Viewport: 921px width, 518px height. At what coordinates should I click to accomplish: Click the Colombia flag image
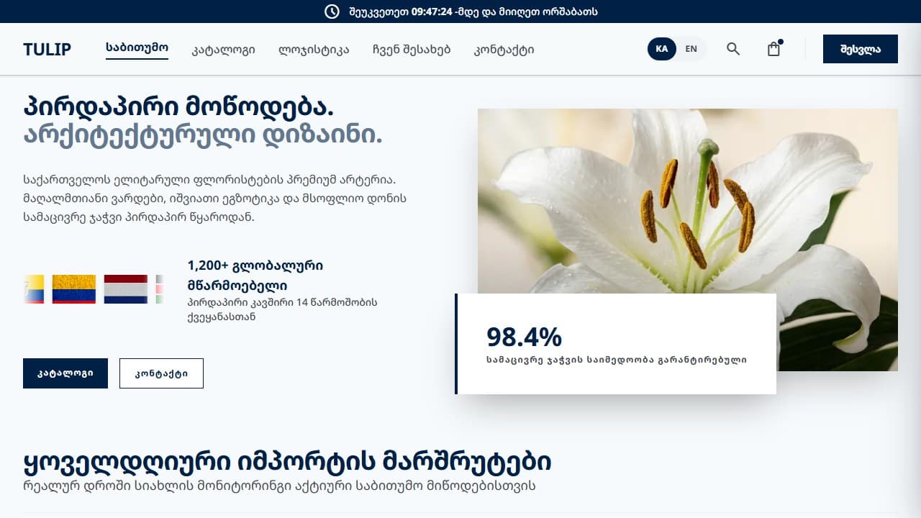[74, 289]
